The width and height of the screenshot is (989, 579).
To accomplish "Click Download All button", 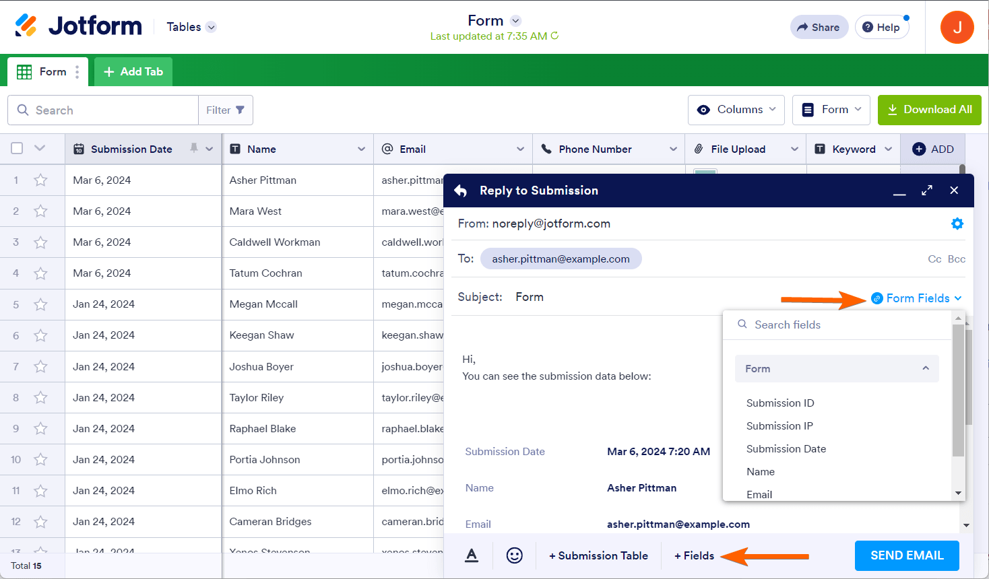I will point(930,110).
